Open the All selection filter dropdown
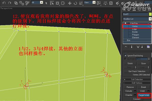The image size is (152, 101). click(x=42, y=2)
